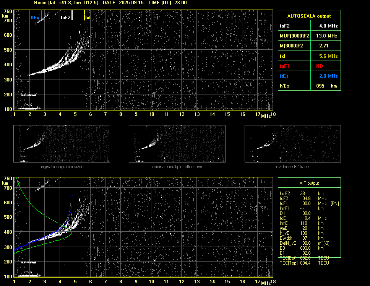This screenshot has height=286, width=370.
Task: Select the hmE value 110
Action: click(x=303, y=223)
